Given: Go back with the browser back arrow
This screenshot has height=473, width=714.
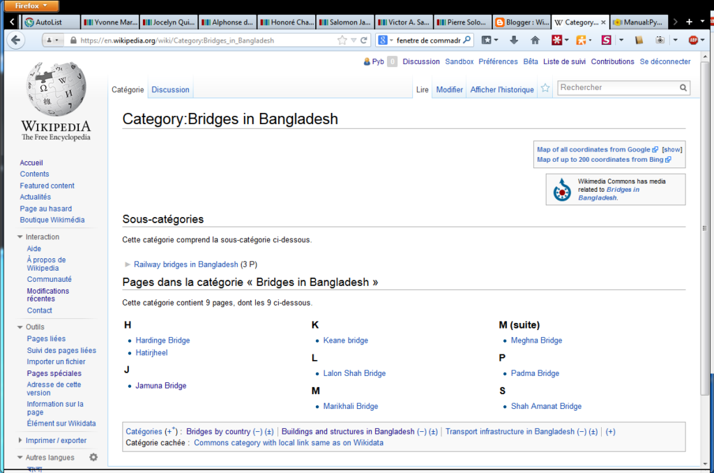Looking at the screenshot, I should 17,40.
